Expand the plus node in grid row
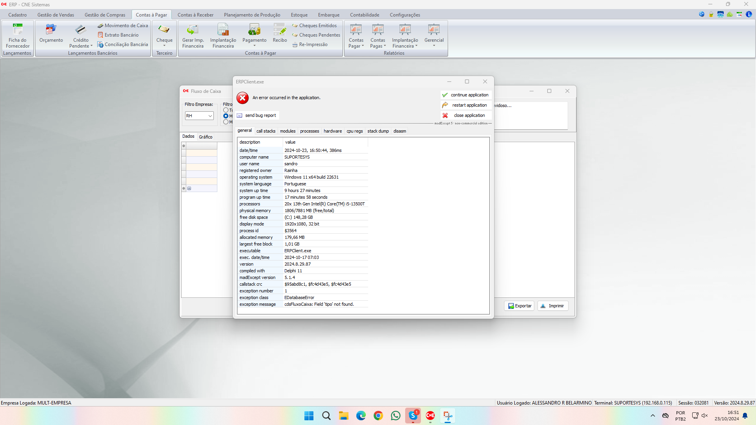Viewport: 756px width, 425px height. pyautogui.click(x=189, y=188)
